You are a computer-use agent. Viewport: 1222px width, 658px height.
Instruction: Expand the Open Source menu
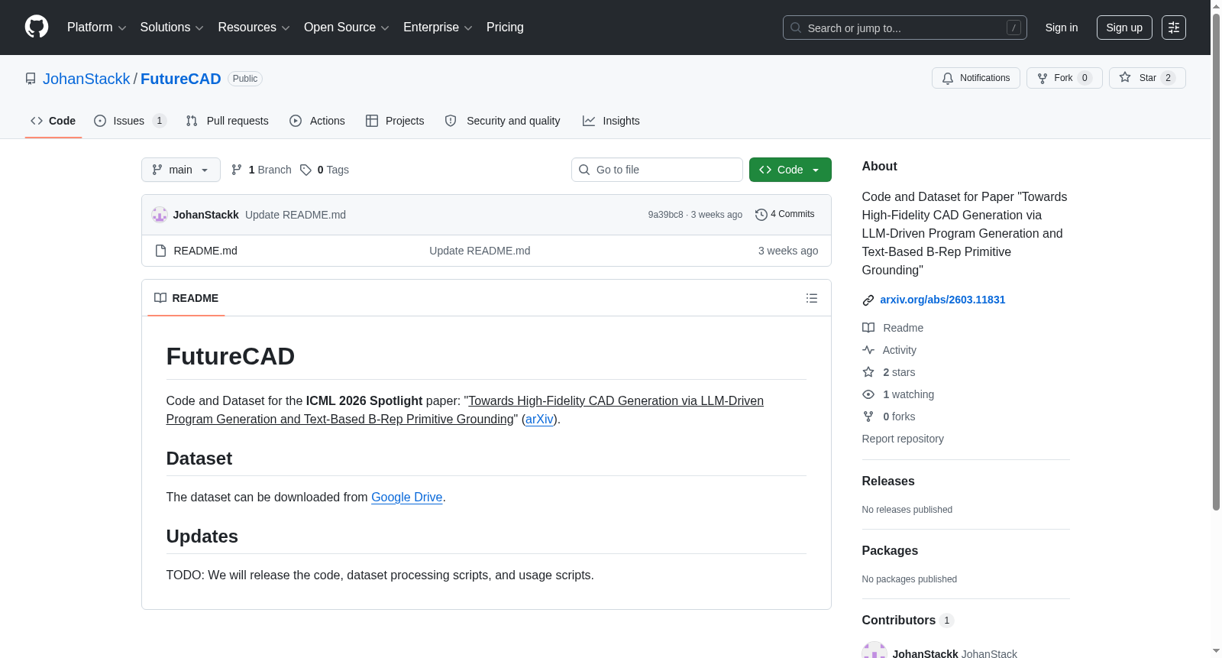coord(347,28)
